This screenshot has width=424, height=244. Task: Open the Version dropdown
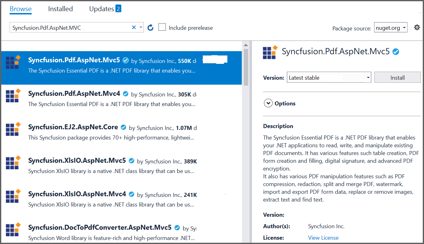point(329,78)
